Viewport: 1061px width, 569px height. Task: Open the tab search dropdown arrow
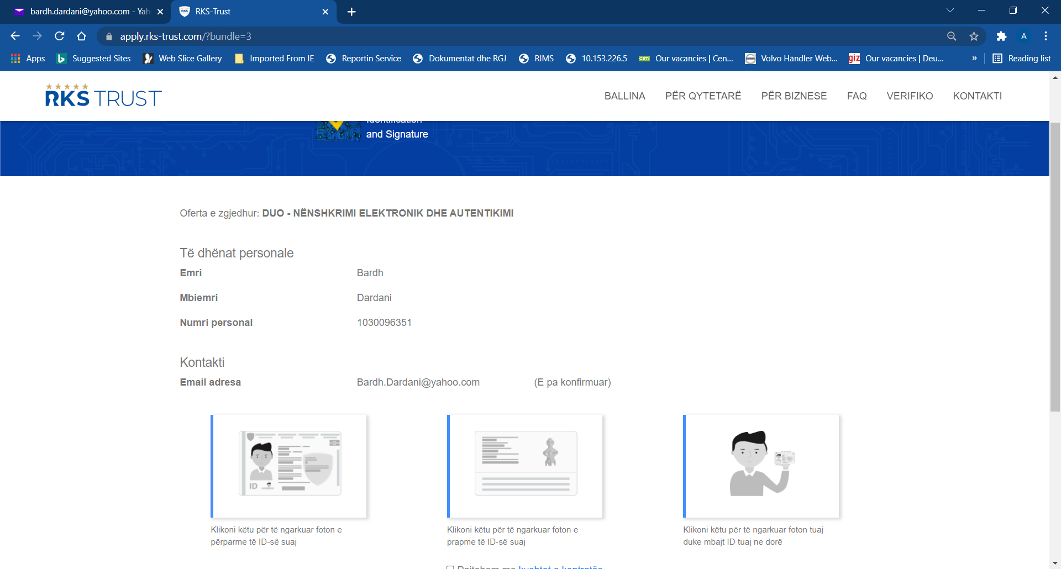click(x=950, y=10)
